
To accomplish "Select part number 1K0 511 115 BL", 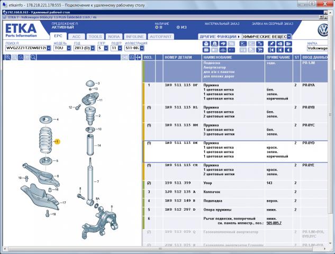I will click(181, 107).
